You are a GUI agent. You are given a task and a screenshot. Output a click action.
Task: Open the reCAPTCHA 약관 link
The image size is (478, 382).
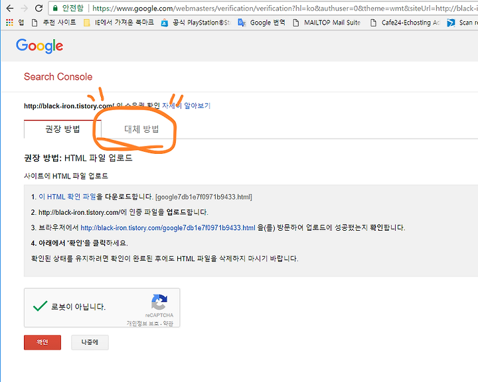click(168, 324)
